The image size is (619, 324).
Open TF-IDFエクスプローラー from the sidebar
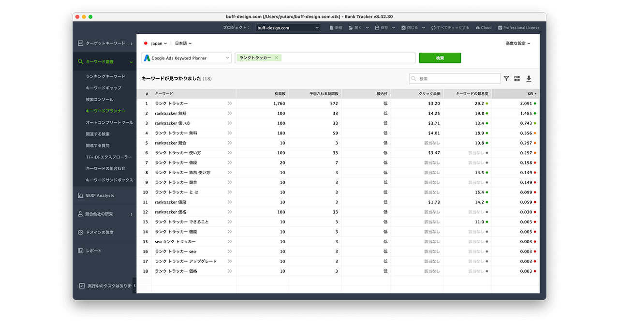tap(109, 157)
